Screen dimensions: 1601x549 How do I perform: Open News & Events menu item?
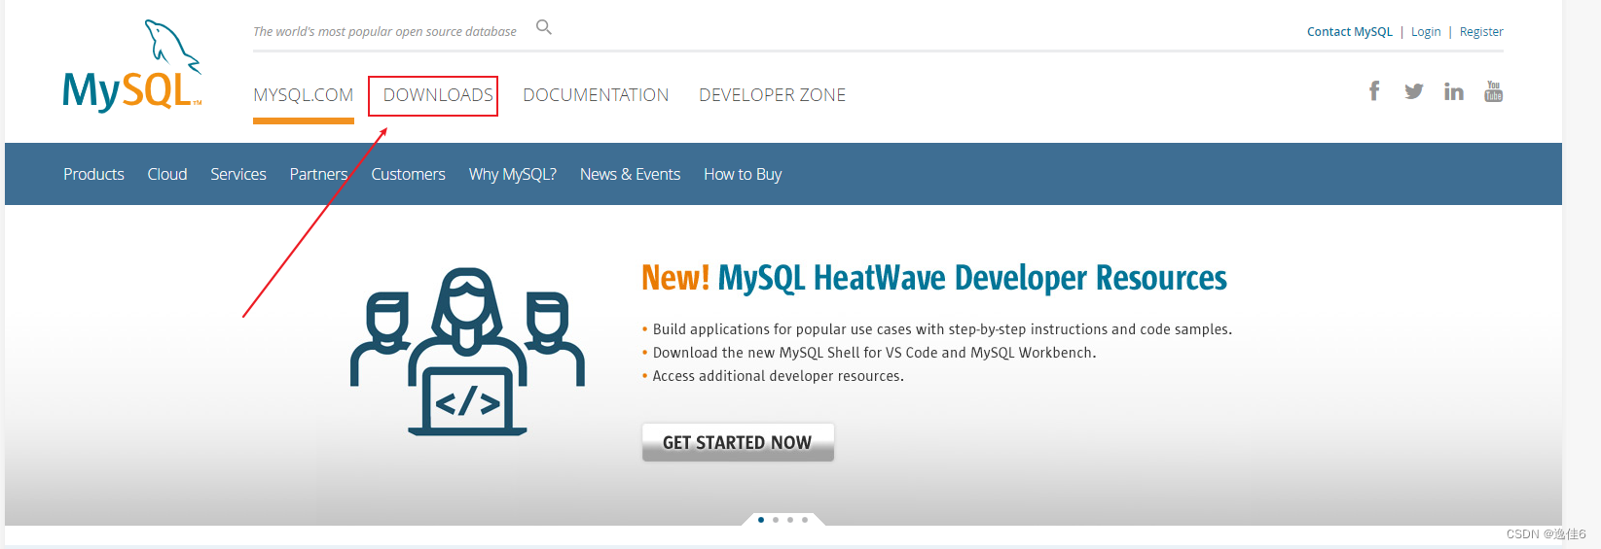tap(630, 174)
